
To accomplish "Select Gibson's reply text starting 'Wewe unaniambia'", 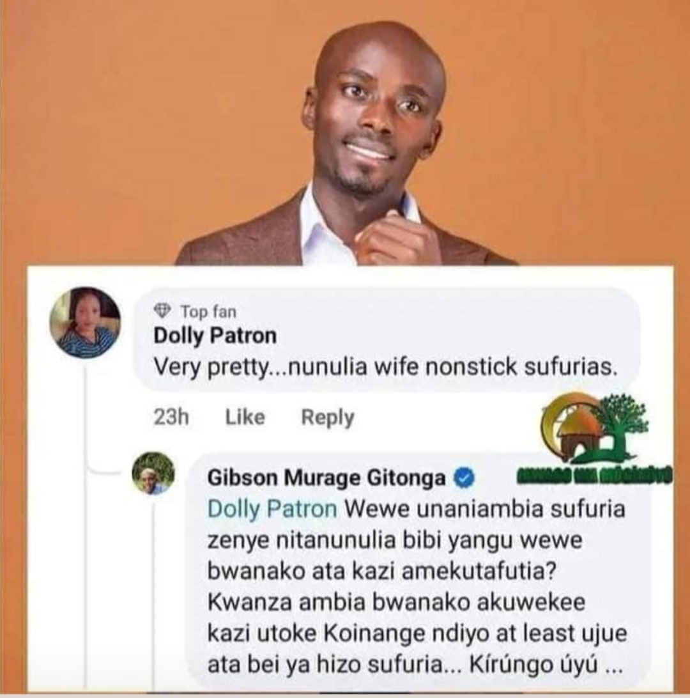I will tap(417, 586).
